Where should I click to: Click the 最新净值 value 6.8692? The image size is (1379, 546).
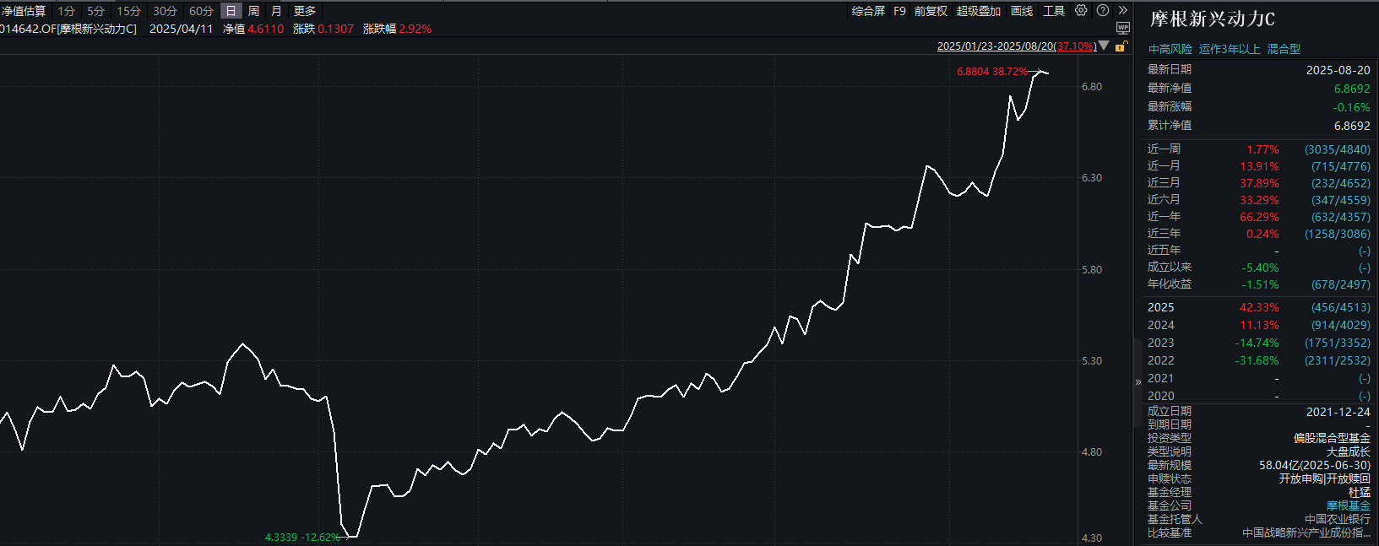1352,89
